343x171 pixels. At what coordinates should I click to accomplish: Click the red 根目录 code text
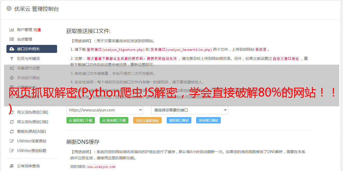coord(261,49)
